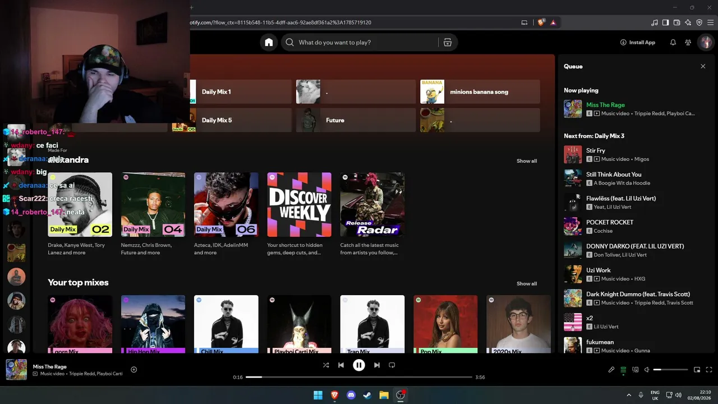The height and width of the screenshot is (404, 718).
Task: Adjust the volume slider
Action: click(x=670, y=370)
